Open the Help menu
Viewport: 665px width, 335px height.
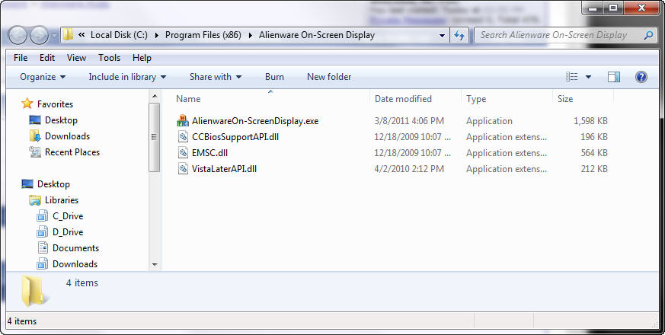coord(142,58)
